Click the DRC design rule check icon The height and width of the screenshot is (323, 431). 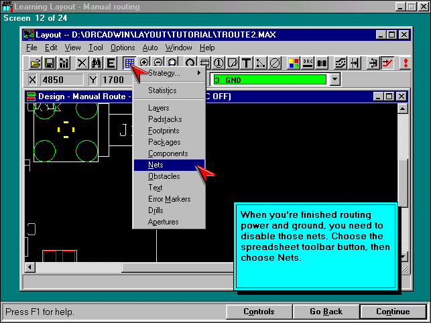(x=308, y=63)
